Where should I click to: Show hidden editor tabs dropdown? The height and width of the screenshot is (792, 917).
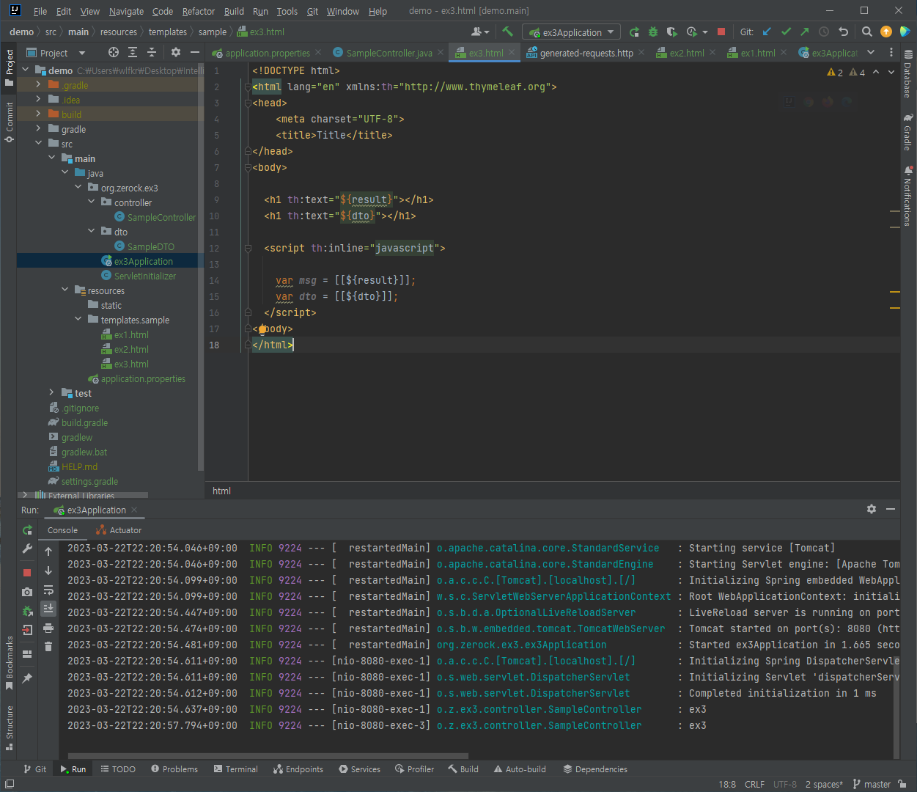click(871, 52)
